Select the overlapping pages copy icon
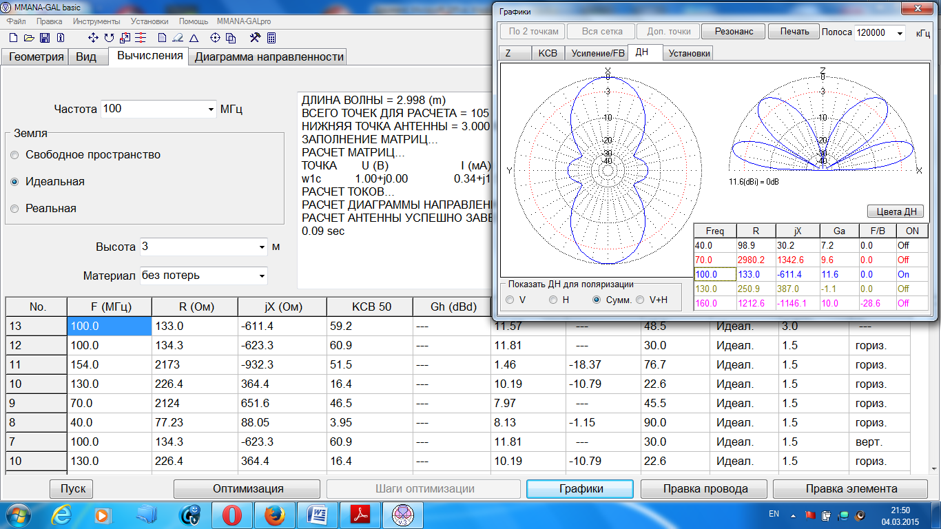 click(231, 38)
